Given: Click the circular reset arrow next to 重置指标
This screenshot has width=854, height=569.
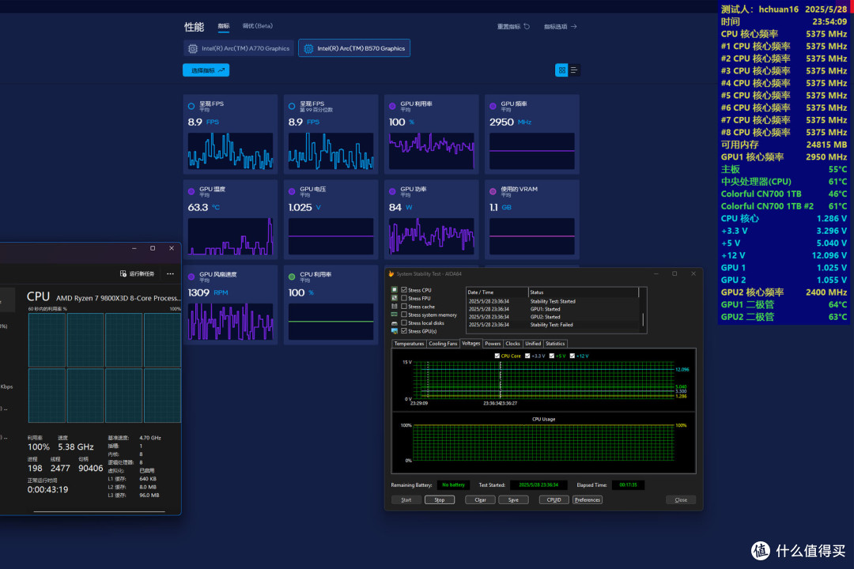Looking at the screenshot, I should pyautogui.click(x=527, y=26).
